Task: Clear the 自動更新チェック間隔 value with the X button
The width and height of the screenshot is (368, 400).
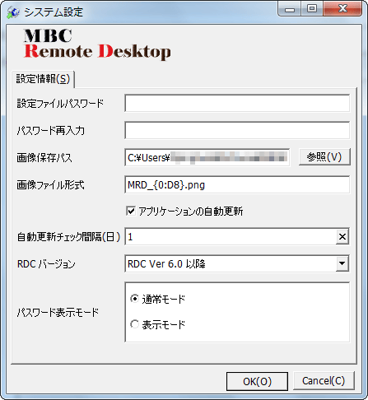Action: 342,237
